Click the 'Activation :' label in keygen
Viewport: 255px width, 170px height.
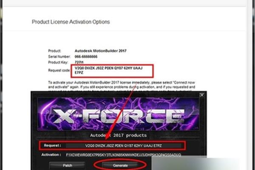pos(51,155)
